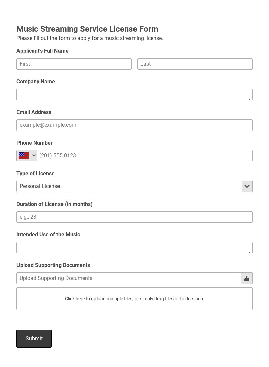This screenshot has height=367, width=269.
Task: Click the upload icon button
Action: [x=247, y=278]
